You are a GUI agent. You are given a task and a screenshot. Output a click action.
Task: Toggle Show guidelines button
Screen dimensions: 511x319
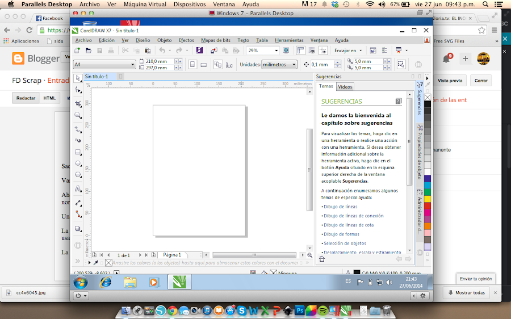[323, 51]
